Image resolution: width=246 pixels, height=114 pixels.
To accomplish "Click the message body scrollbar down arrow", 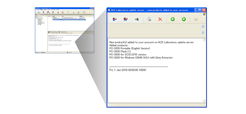I will point(204,101).
